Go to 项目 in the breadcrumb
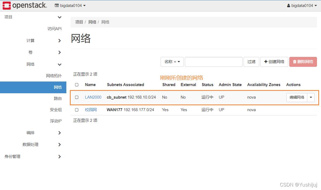The width and height of the screenshot is (321, 190). tap(79, 22)
